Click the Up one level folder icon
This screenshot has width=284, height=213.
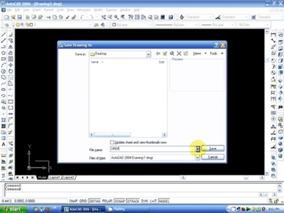[165, 53]
